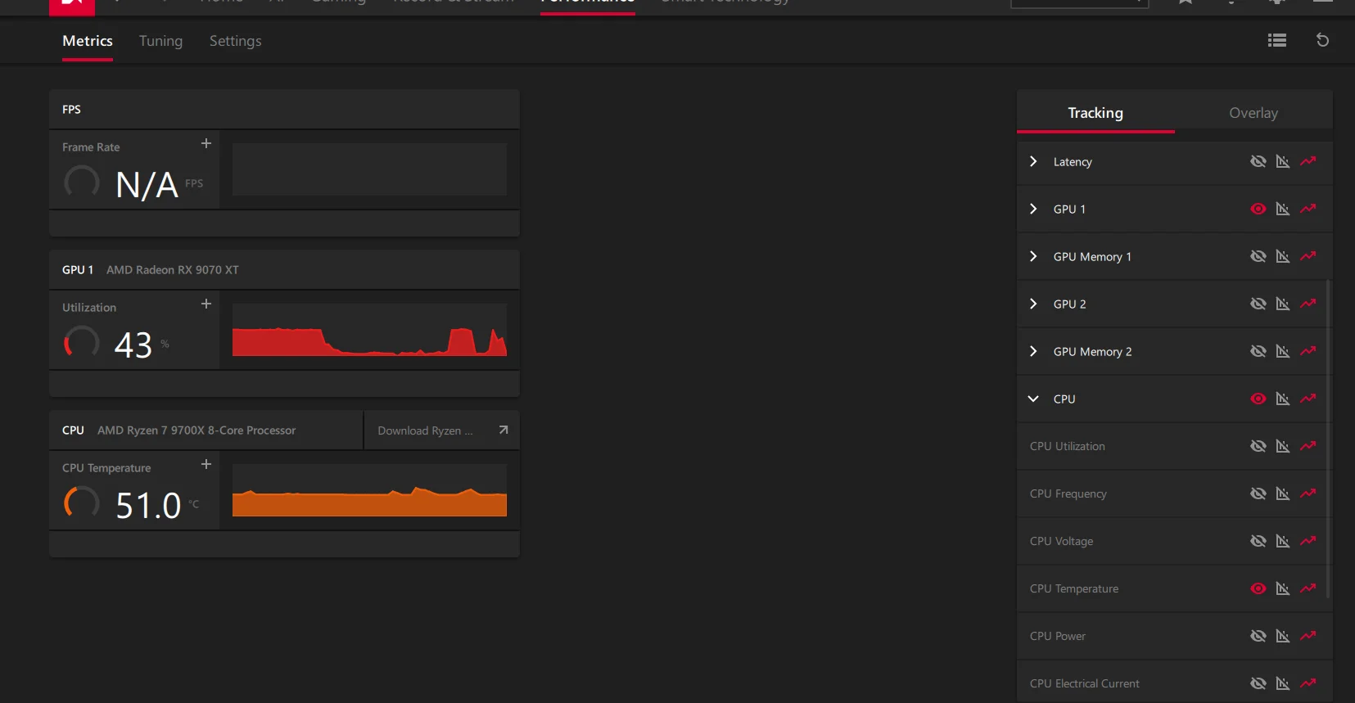Click the trend line icon for GPU Memory 2
1355x703 pixels.
[x=1308, y=351]
